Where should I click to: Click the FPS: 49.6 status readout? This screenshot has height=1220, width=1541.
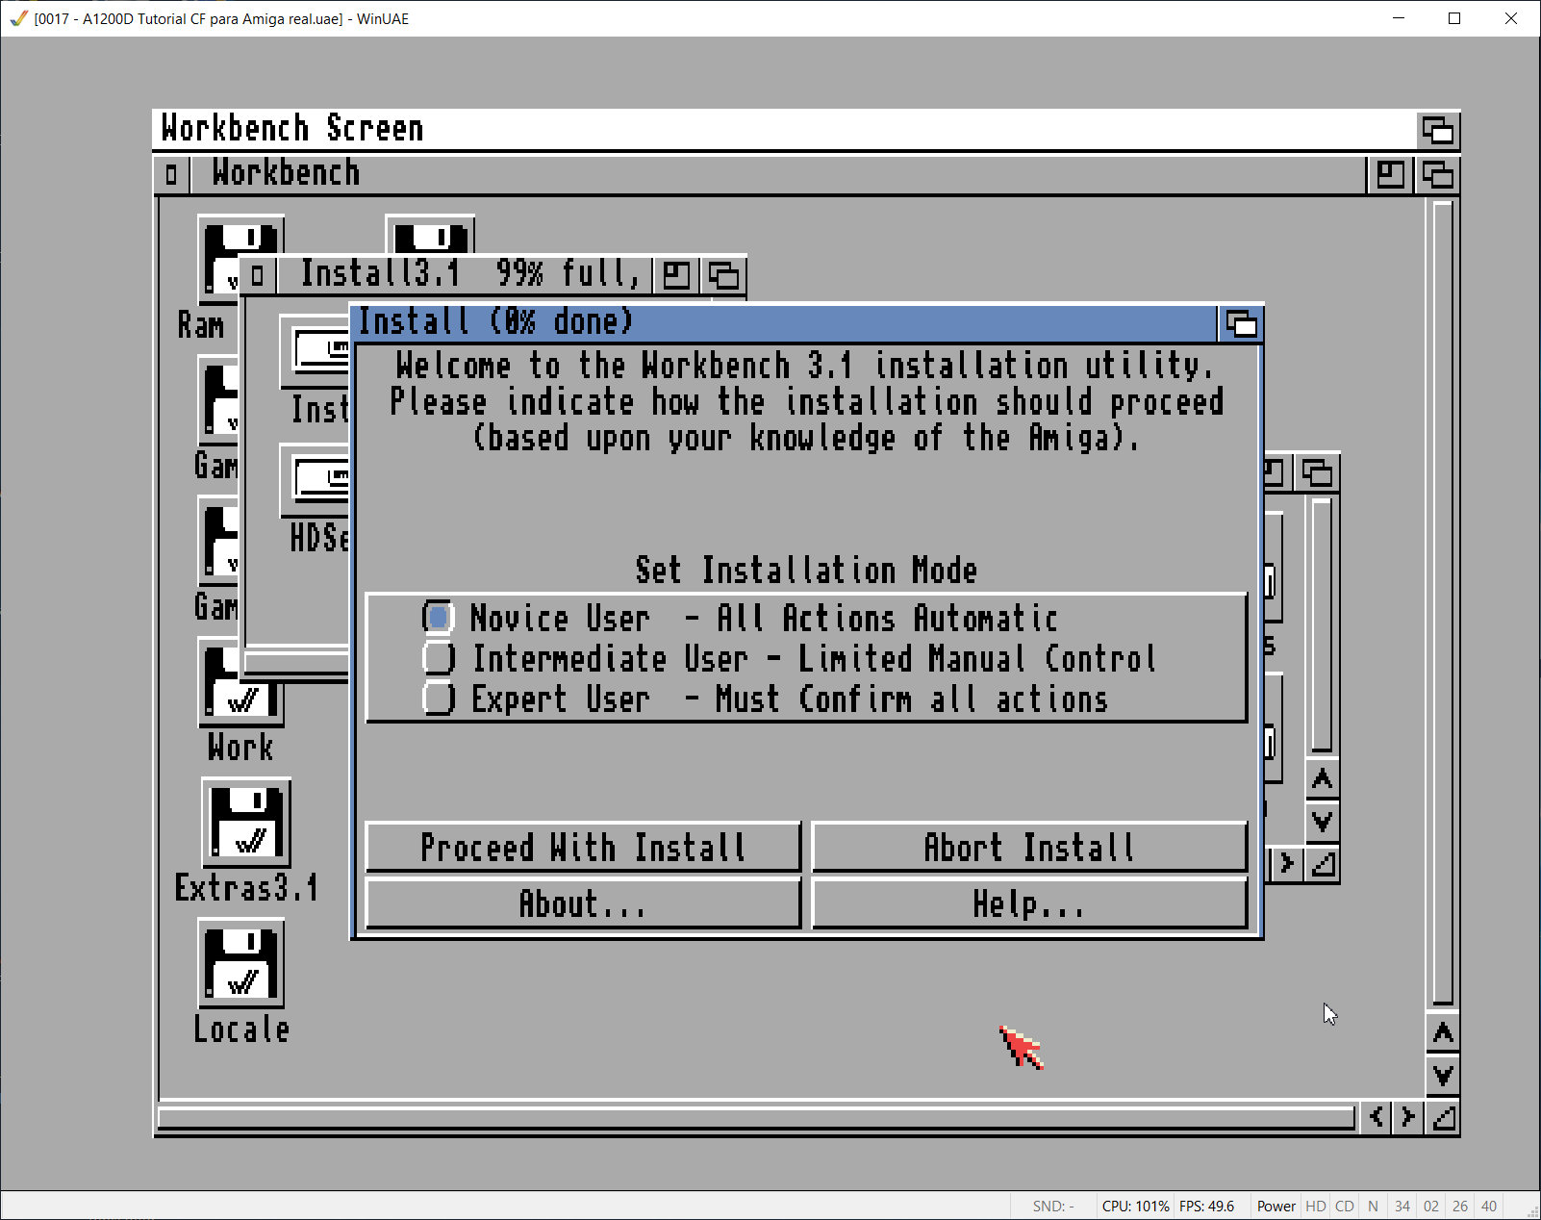click(1206, 1207)
